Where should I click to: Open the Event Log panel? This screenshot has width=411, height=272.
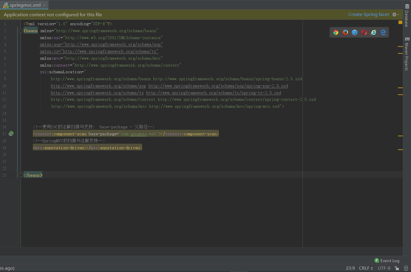point(387,261)
